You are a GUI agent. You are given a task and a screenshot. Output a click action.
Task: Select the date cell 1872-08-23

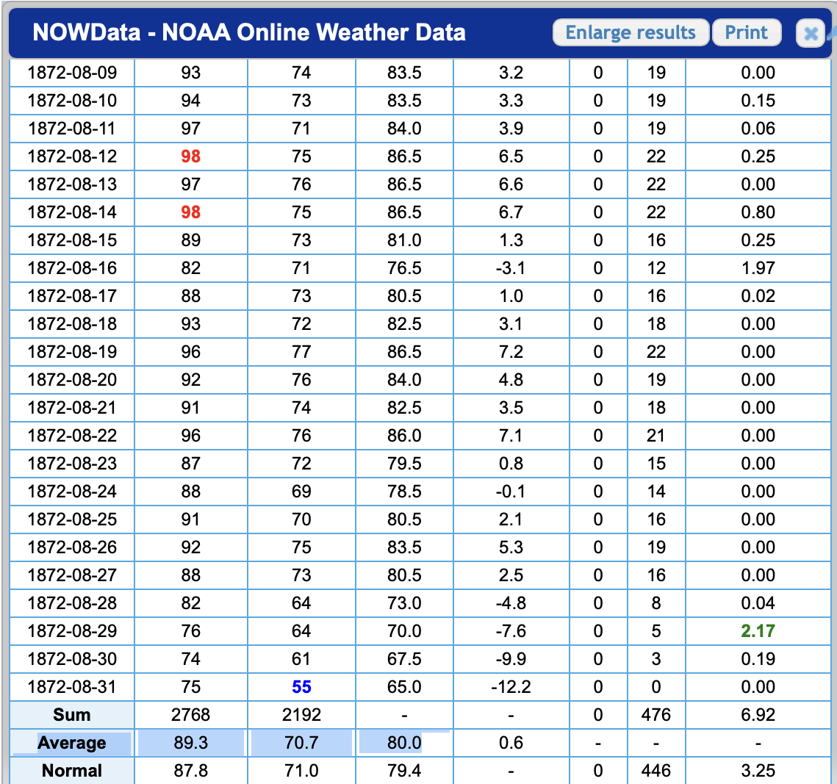[72, 463]
